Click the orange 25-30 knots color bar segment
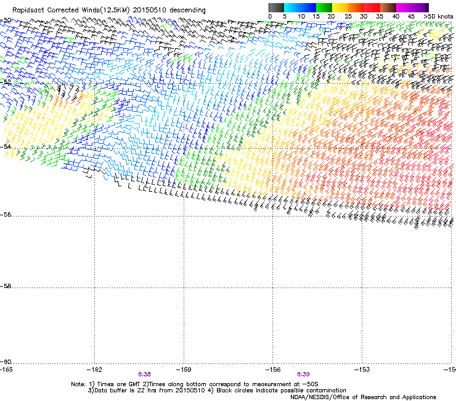The width and height of the screenshot is (456, 401). [x=356, y=7]
